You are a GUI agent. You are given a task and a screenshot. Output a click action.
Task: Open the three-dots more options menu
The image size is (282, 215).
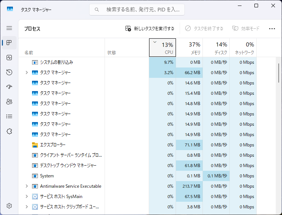(272, 28)
